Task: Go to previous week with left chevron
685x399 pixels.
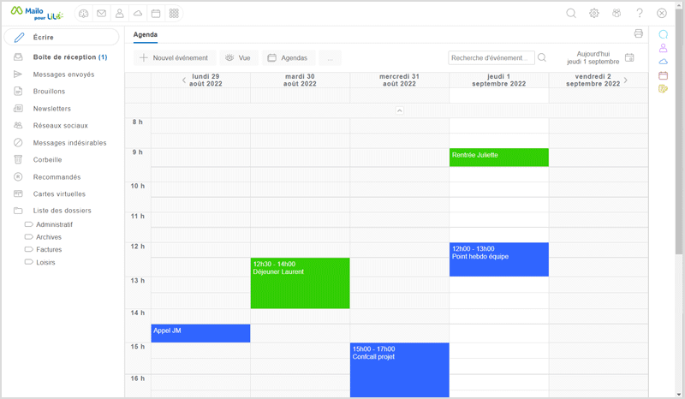Action: tap(184, 80)
